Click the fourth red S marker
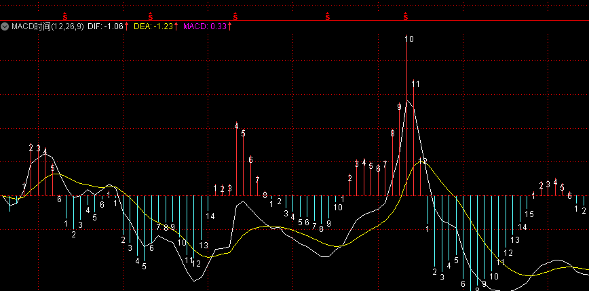Screen dimensions: 589x291 [327, 15]
